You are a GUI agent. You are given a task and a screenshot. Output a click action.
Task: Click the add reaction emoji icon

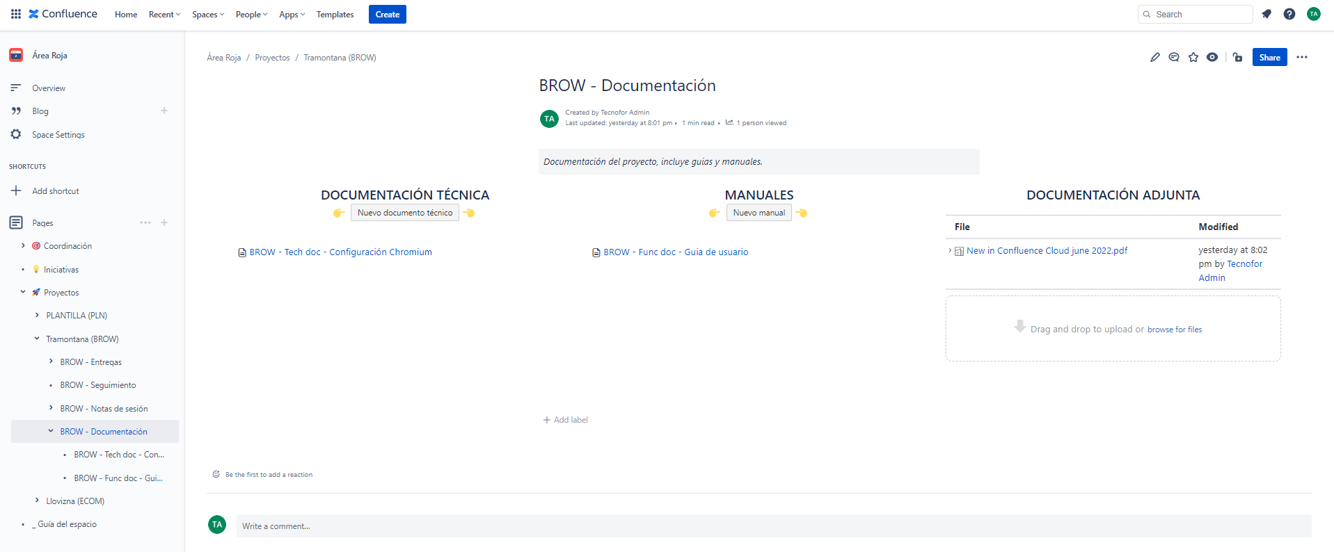click(x=216, y=474)
